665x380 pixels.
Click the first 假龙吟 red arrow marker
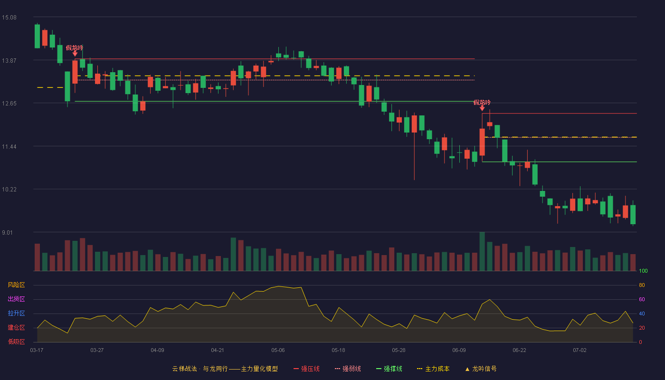coord(75,54)
